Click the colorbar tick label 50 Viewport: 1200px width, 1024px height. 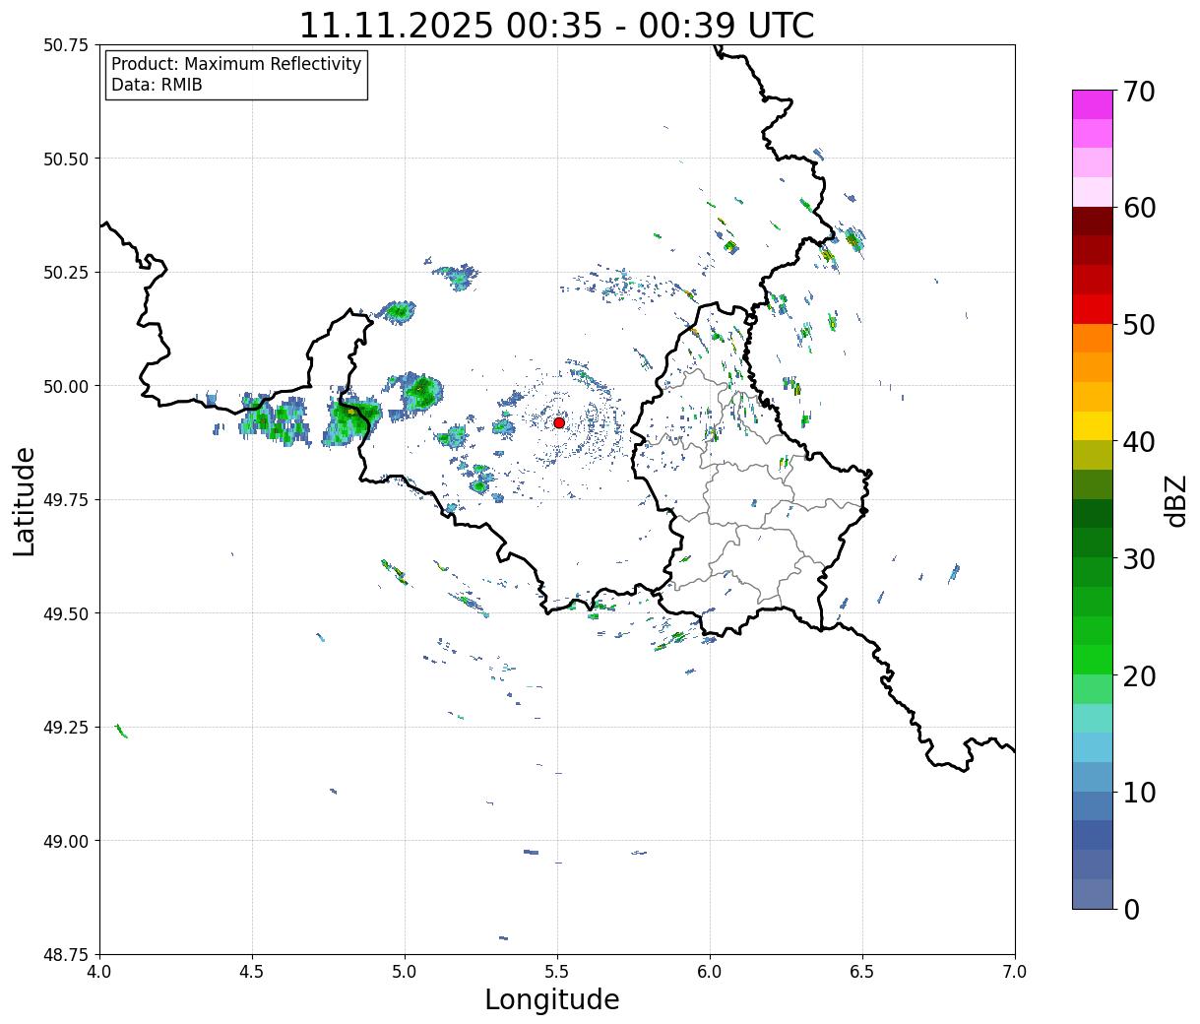(x=1138, y=325)
